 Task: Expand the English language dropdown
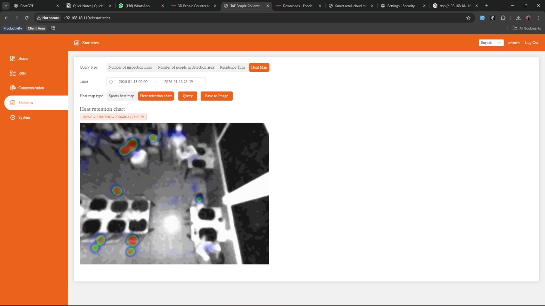[x=491, y=43]
